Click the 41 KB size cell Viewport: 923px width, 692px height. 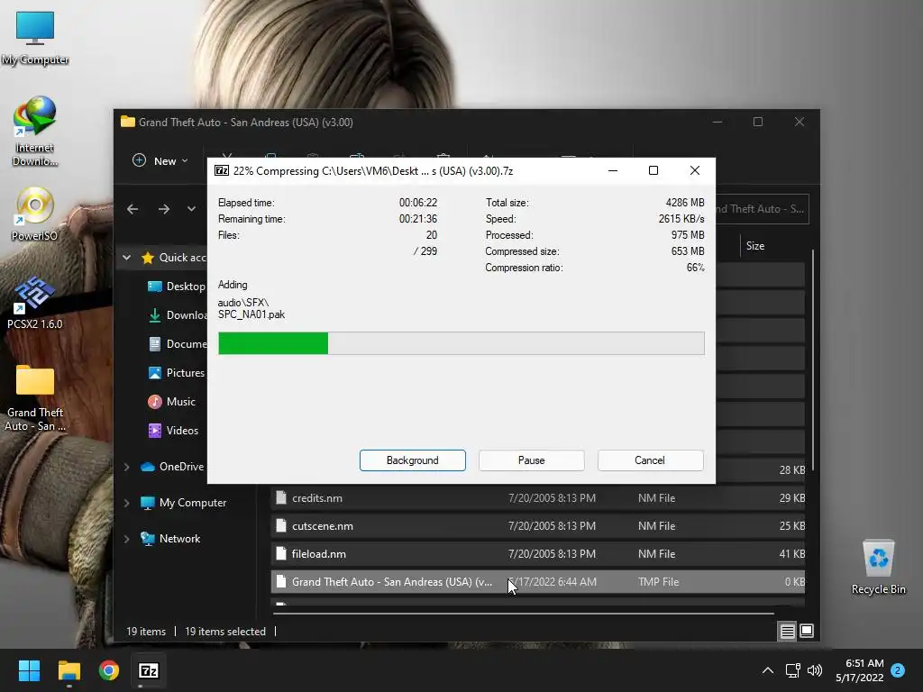(791, 554)
